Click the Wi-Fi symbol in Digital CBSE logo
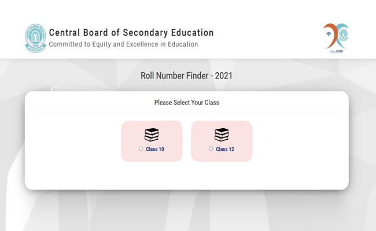The height and width of the screenshot is (231, 376). point(329,35)
